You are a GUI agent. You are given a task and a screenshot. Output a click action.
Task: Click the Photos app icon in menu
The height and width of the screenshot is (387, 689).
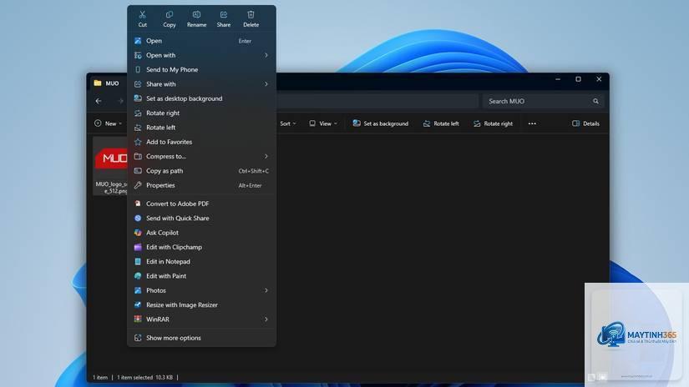click(138, 290)
